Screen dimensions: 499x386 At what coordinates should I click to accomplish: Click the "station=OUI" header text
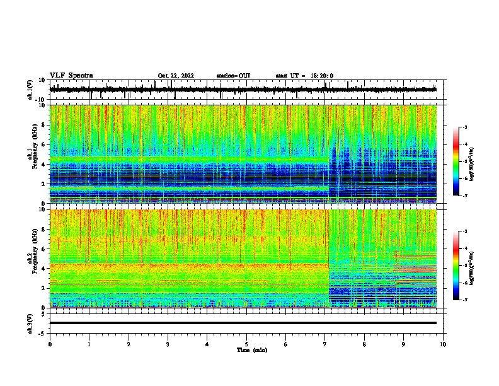pos(233,76)
